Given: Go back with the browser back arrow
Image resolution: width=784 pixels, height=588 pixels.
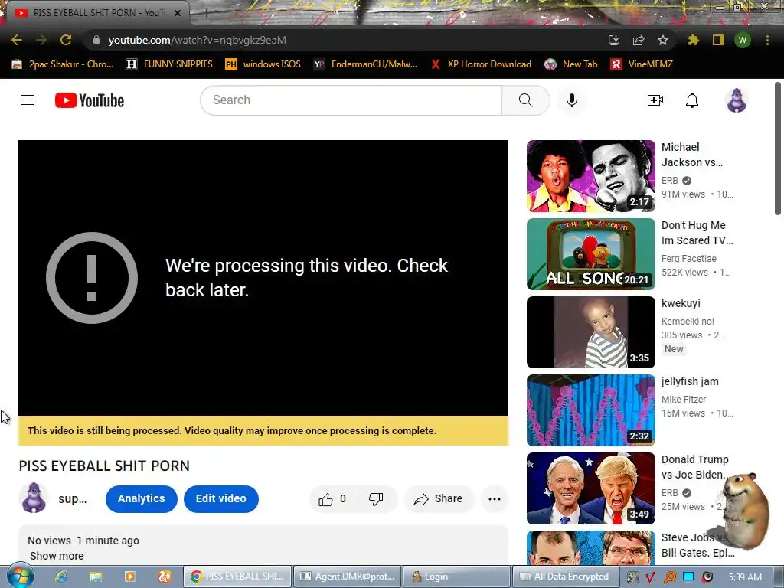Looking at the screenshot, I should [17, 40].
